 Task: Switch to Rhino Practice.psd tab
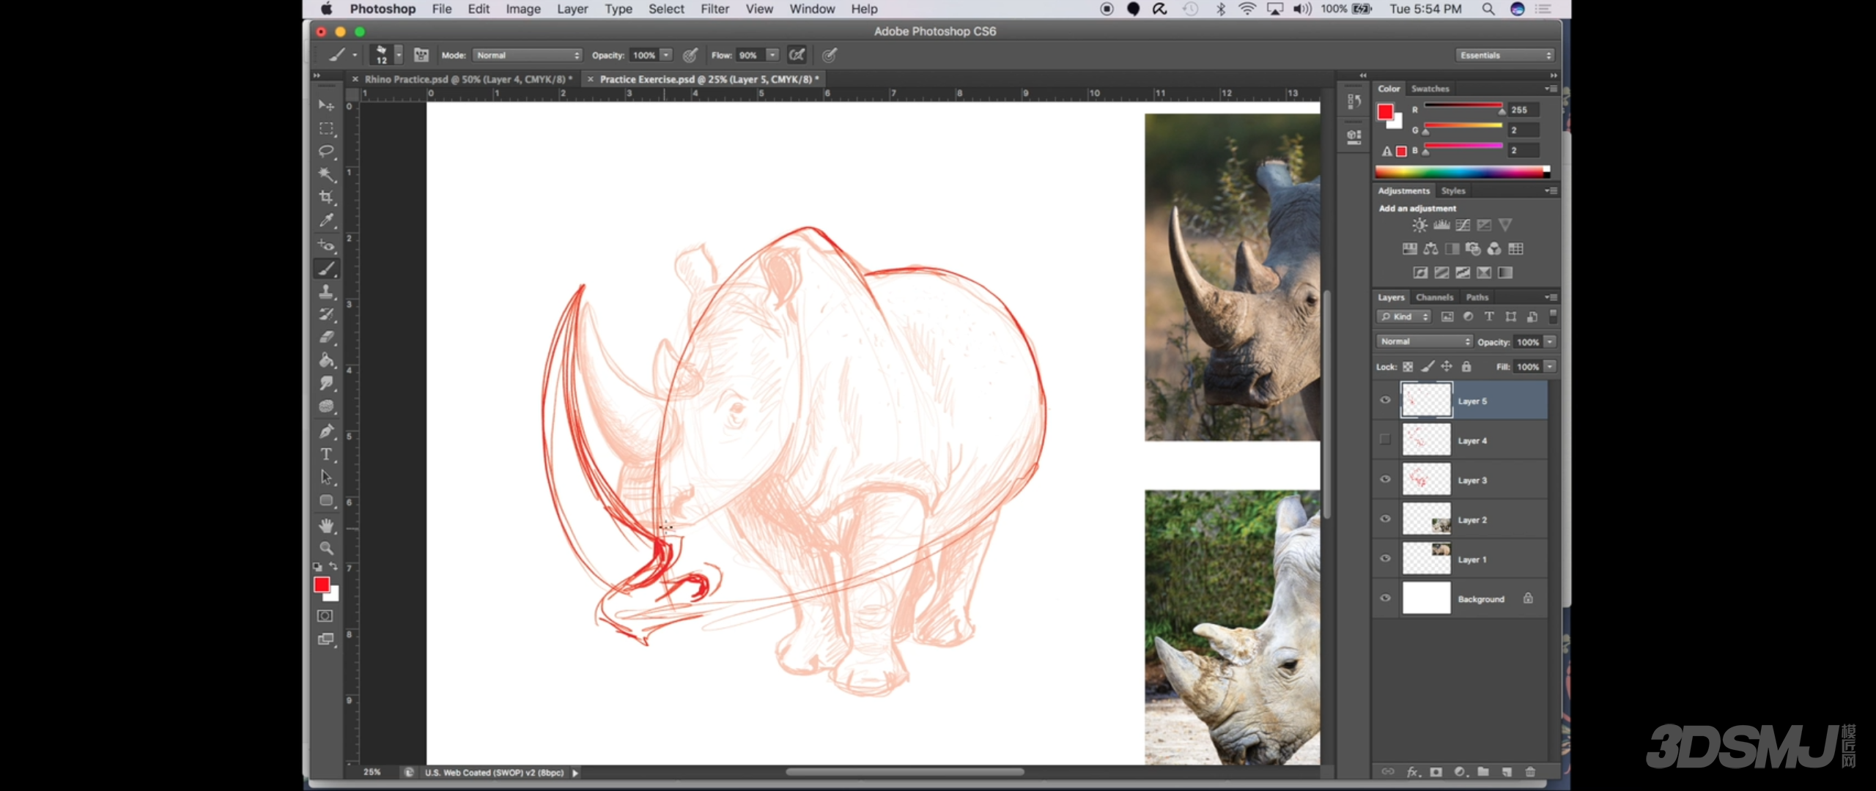pos(468,79)
